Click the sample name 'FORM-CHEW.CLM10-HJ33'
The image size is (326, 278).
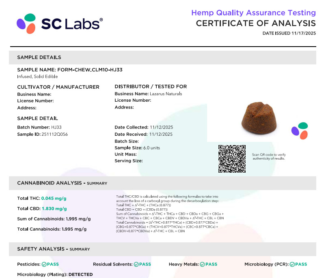point(90,70)
